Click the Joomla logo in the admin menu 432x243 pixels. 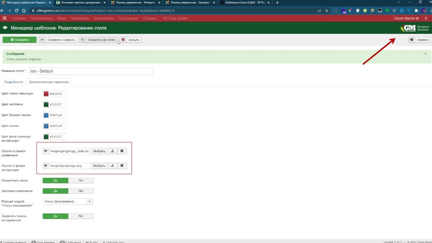tap(4, 18)
